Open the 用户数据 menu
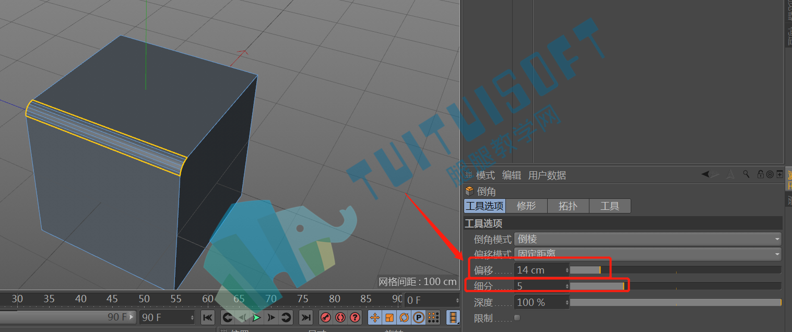This screenshot has width=792, height=332. click(x=547, y=175)
